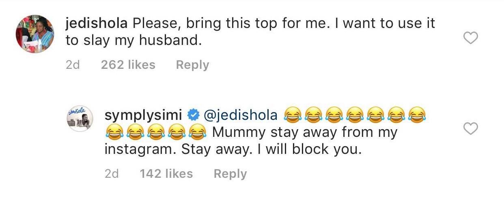
Task: Click the 2d timestamp under jedishola's comment
Action: 73,65
